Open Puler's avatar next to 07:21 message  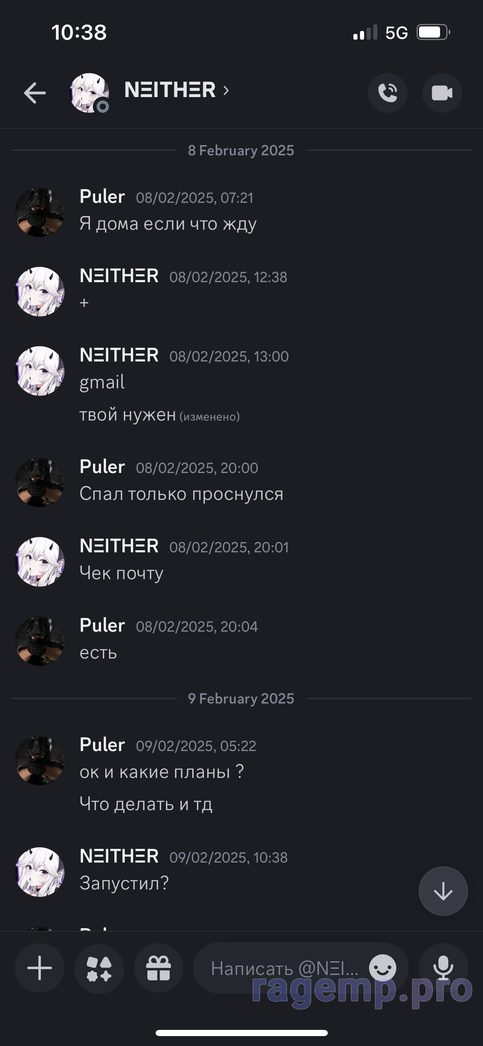click(40, 212)
